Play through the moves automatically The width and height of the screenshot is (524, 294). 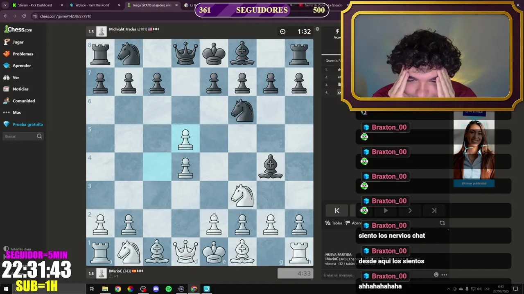386,211
